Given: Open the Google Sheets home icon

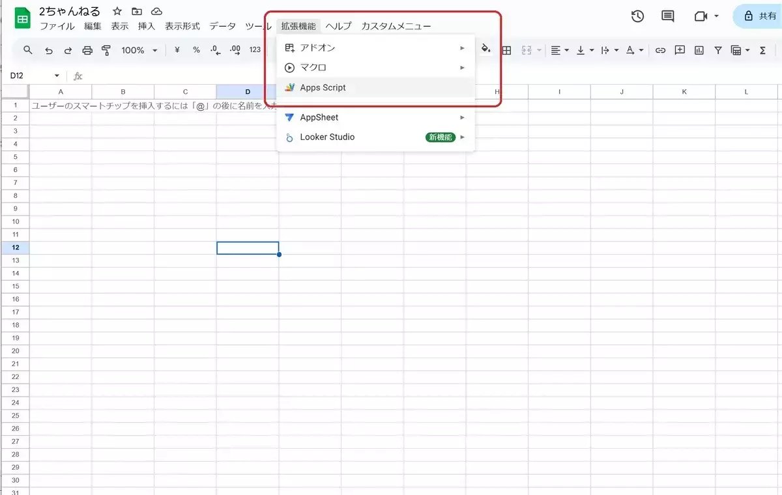Looking at the screenshot, I should coord(23,19).
